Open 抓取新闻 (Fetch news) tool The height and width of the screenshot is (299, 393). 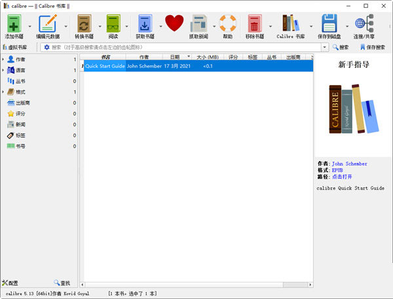(x=198, y=24)
